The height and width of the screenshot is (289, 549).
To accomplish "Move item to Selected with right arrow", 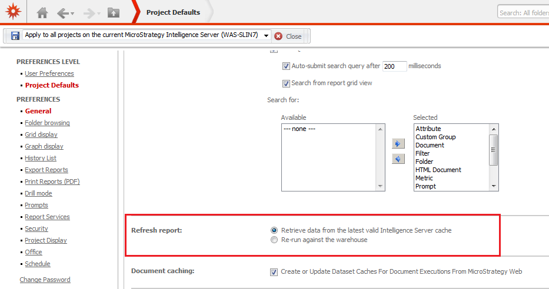I will [398, 144].
